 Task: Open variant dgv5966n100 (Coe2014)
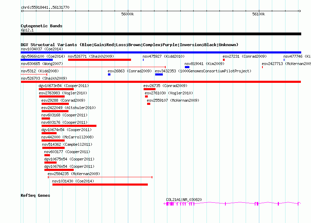[x=43, y=56]
